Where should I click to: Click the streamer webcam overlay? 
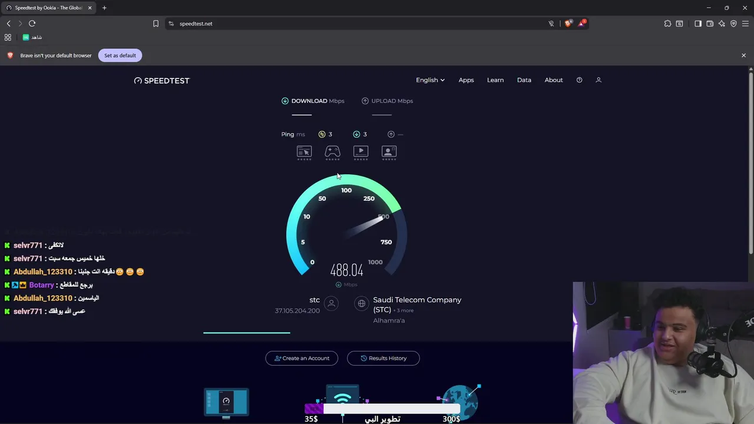pos(663,353)
